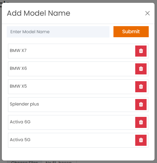Select the Splender plus row text
157x163 pixels.
tap(24, 104)
